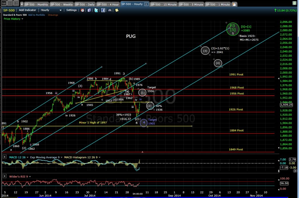Switch to SP-500 15 Minute tab

pyautogui.click(x=164, y=4)
